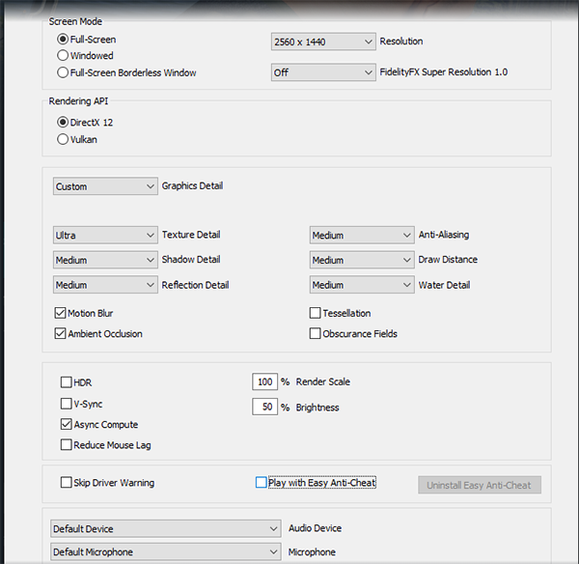Screen dimensions: 579x564
Task: Click the Render Scale percentage field
Action: [264, 381]
